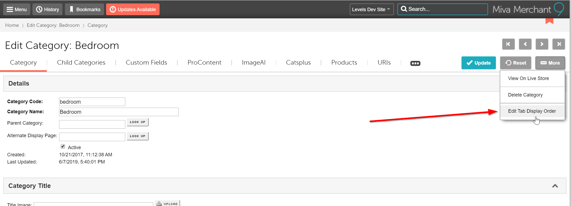
Task: Choose Delete Category from menu
Action: (x=525, y=95)
